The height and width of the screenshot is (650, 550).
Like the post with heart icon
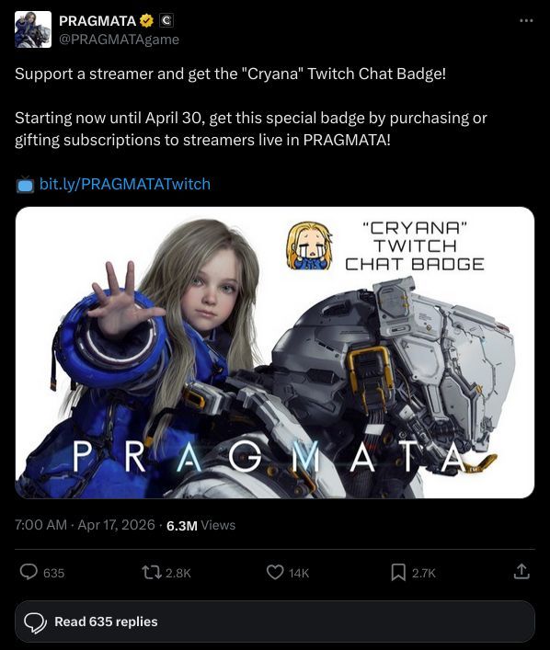(x=275, y=573)
